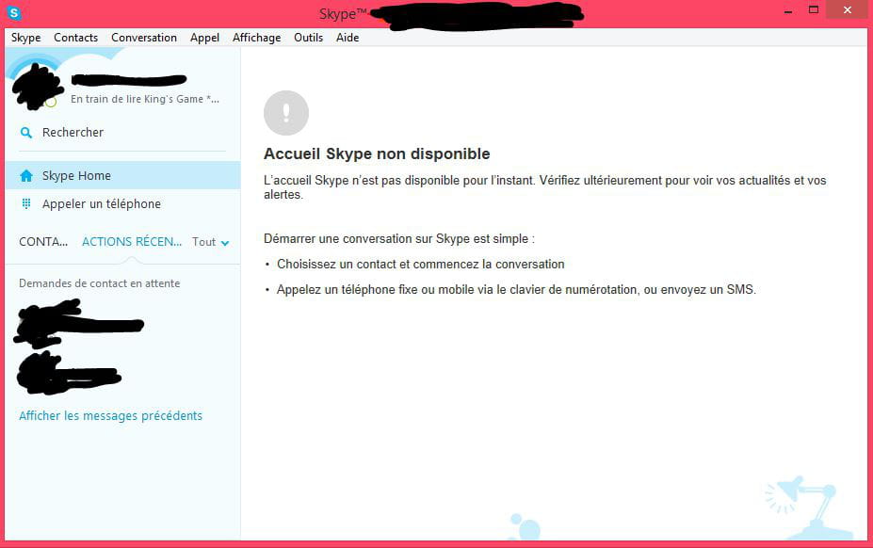Minimize the Skype window
Screen dimensions: 873x548
pyautogui.click(x=788, y=10)
